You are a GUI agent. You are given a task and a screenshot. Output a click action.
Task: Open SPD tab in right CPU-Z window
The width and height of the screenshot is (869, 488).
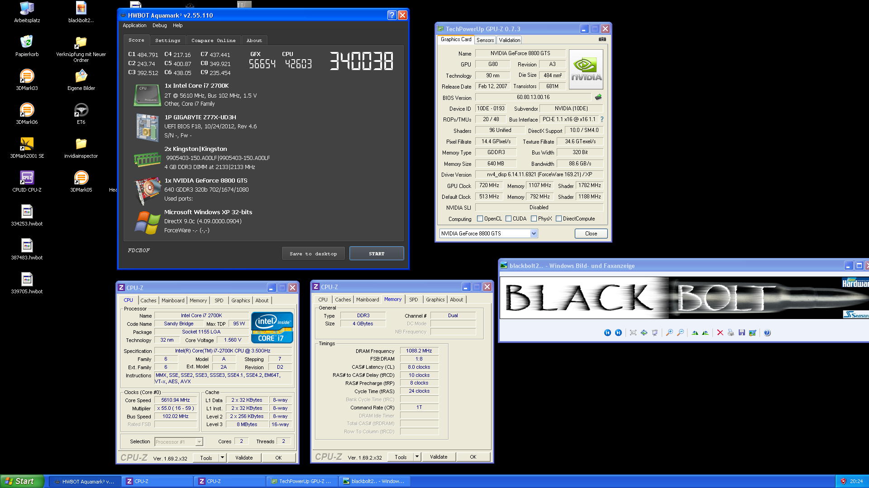pyautogui.click(x=413, y=300)
